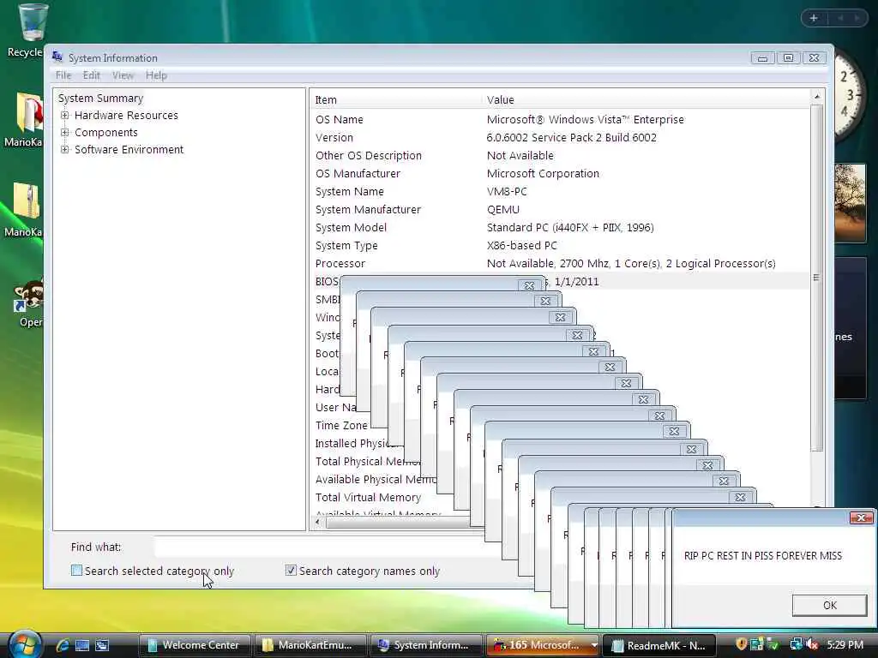Click the vertical scrollbar up arrow in details pane
This screenshot has height=658, width=878.
click(817, 97)
